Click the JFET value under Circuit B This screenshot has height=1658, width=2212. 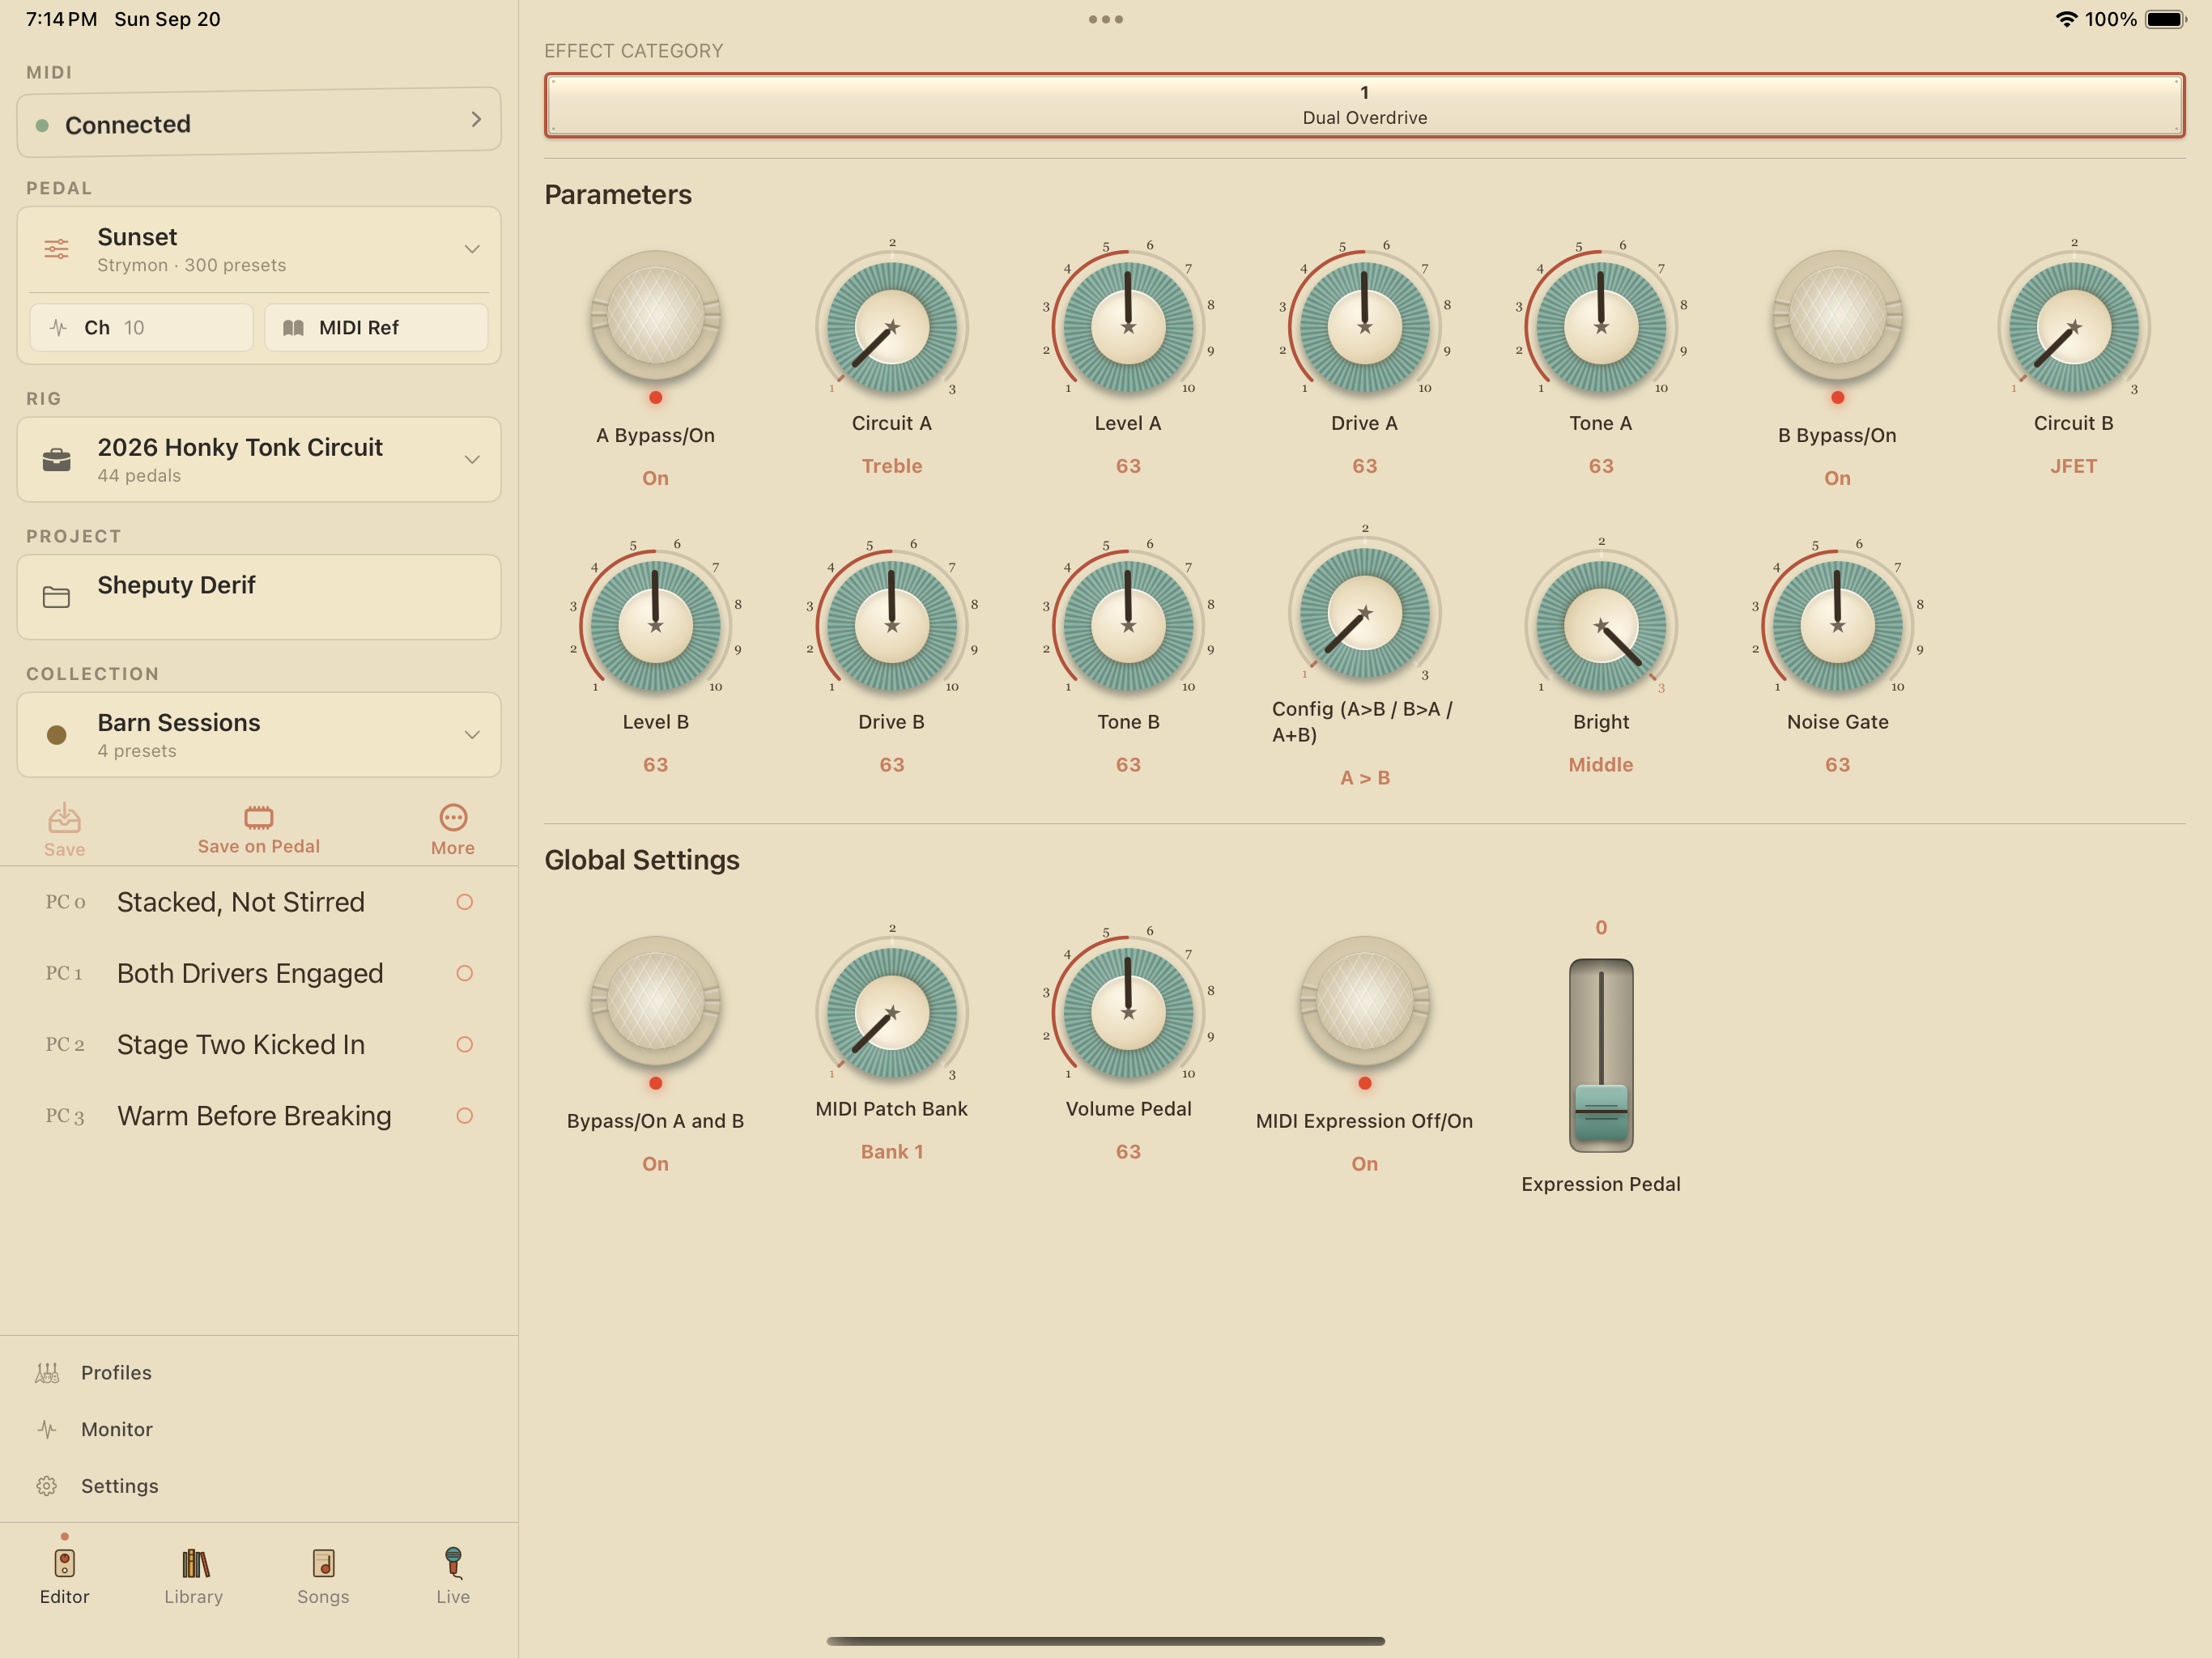pyautogui.click(x=2073, y=466)
